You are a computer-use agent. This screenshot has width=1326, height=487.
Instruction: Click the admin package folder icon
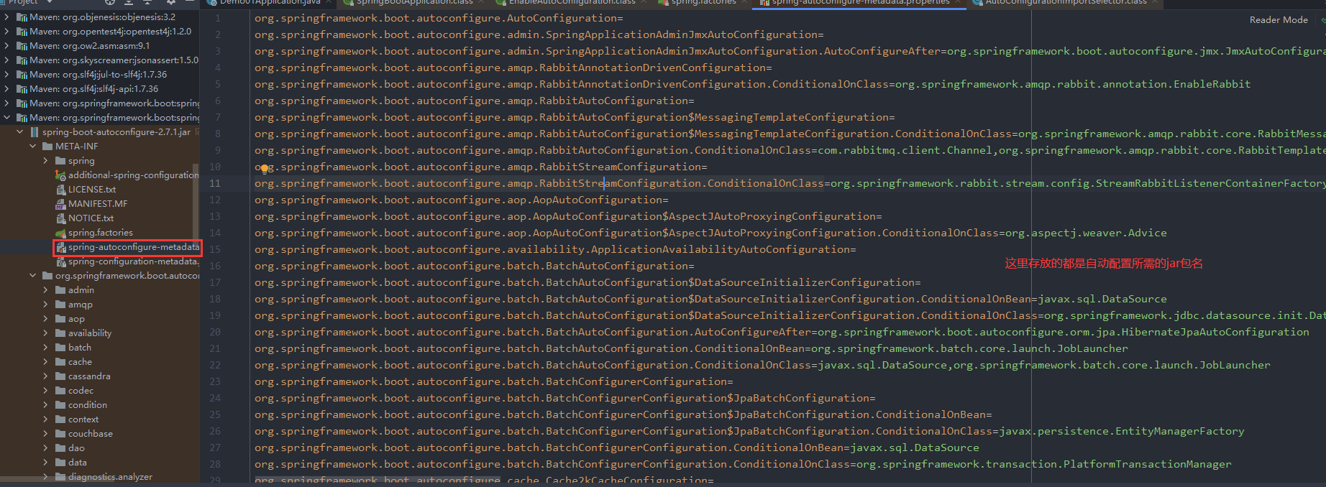coord(60,290)
